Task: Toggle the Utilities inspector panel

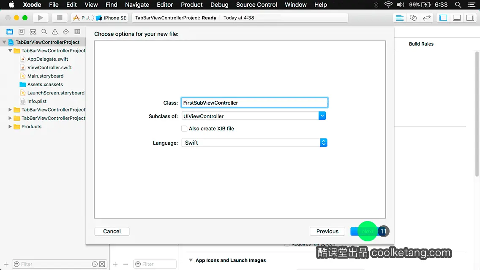Action: tap(470, 18)
